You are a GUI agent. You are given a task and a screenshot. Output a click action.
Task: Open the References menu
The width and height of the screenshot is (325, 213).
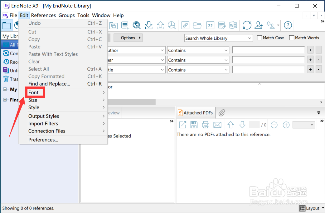[x=43, y=15]
